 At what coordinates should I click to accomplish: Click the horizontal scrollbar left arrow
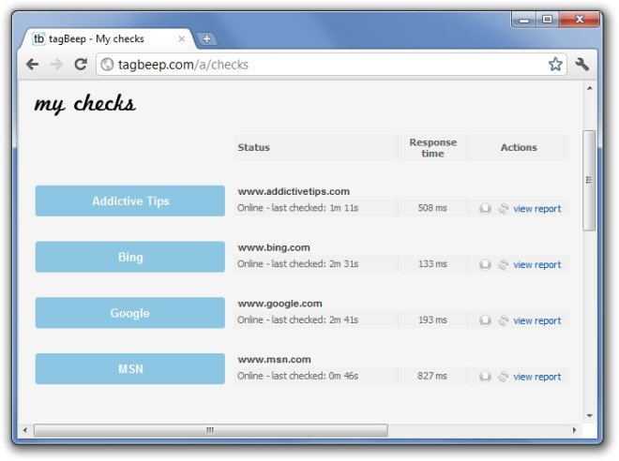[x=25, y=430]
